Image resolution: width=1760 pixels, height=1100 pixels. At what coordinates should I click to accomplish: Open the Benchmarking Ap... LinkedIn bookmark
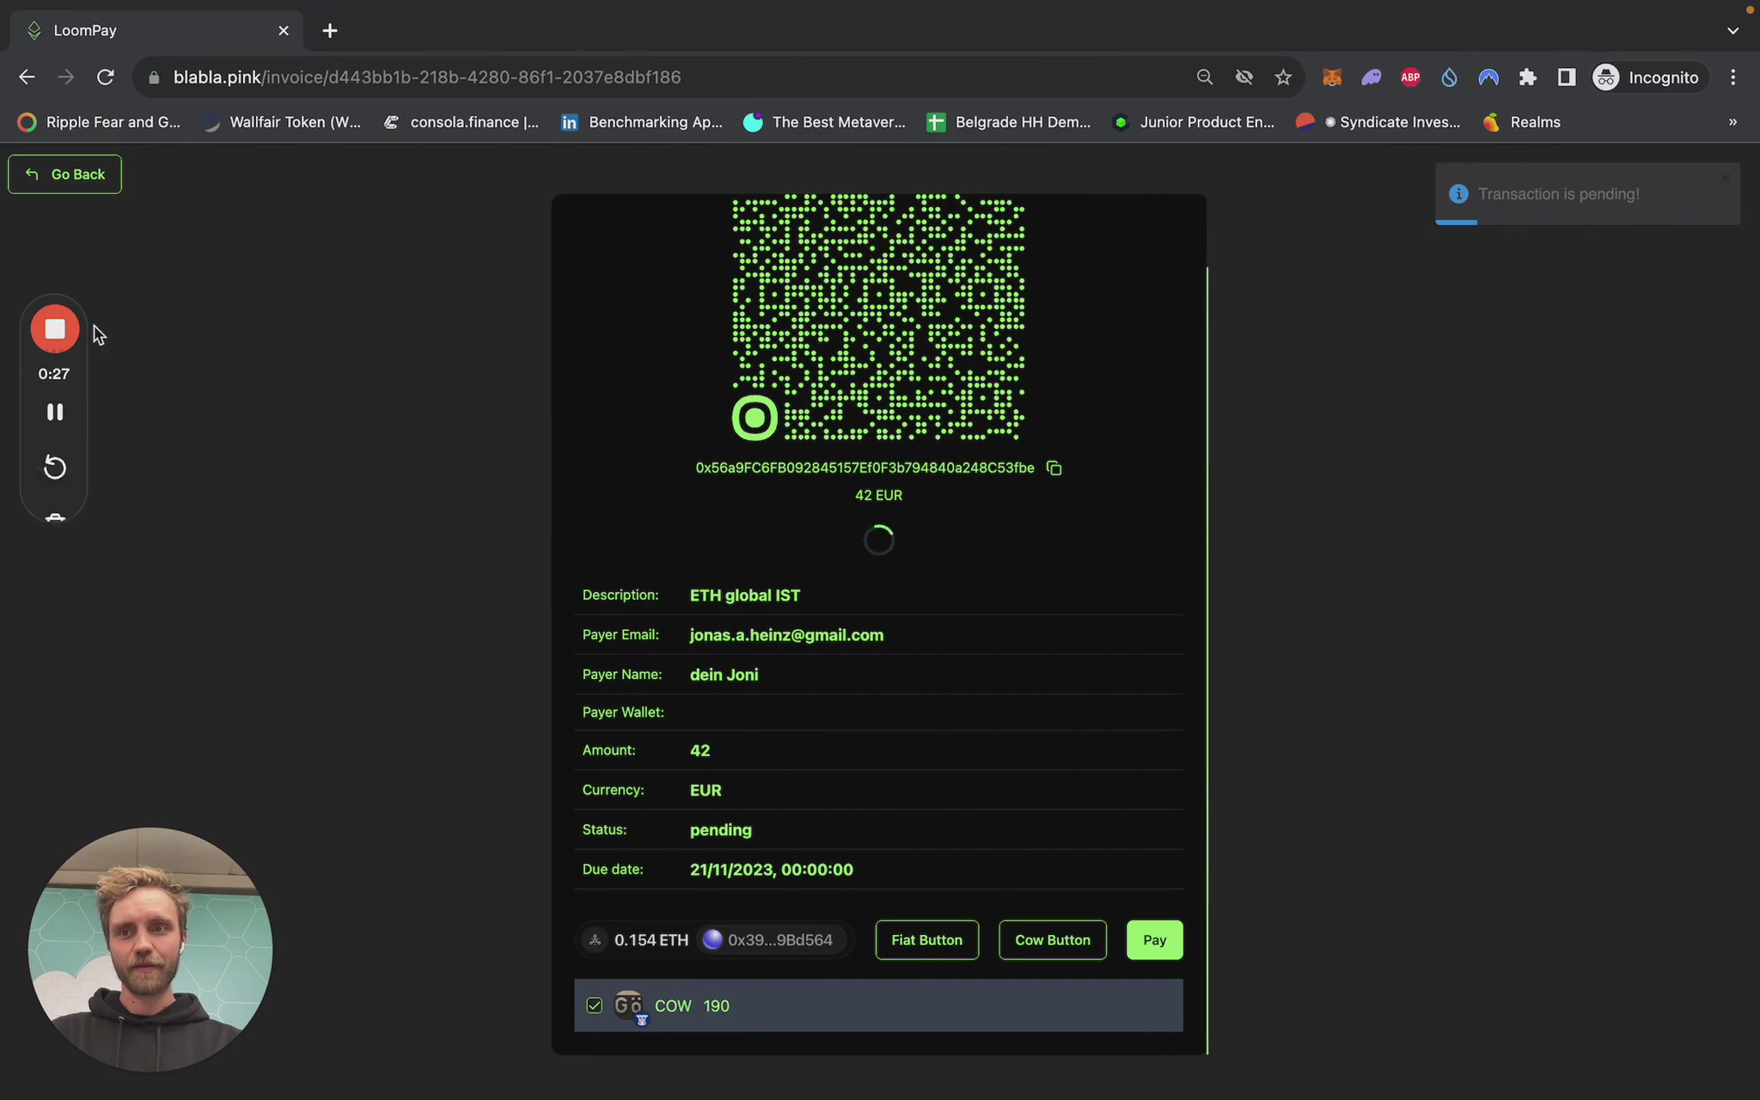(642, 122)
